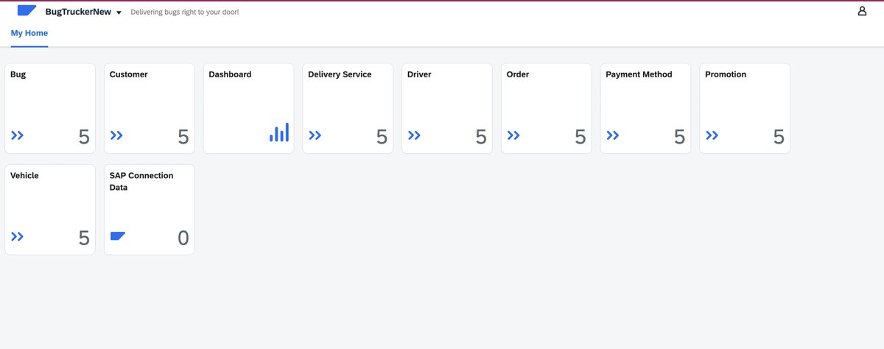Click the count 5 on the Bug tile

(84, 137)
